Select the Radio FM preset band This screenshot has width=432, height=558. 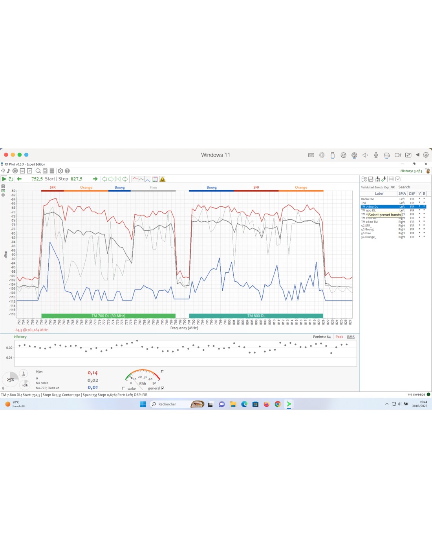[x=393, y=199]
